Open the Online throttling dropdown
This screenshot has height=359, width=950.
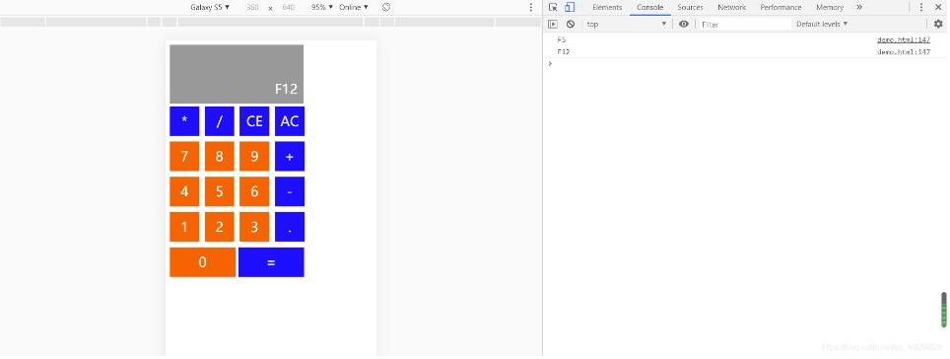(x=353, y=7)
